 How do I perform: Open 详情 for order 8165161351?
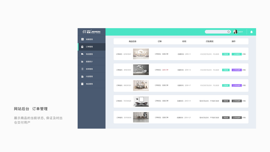pos(244,85)
